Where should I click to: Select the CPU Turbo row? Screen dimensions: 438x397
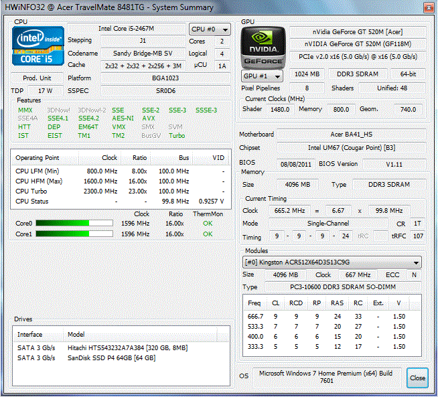pos(120,191)
